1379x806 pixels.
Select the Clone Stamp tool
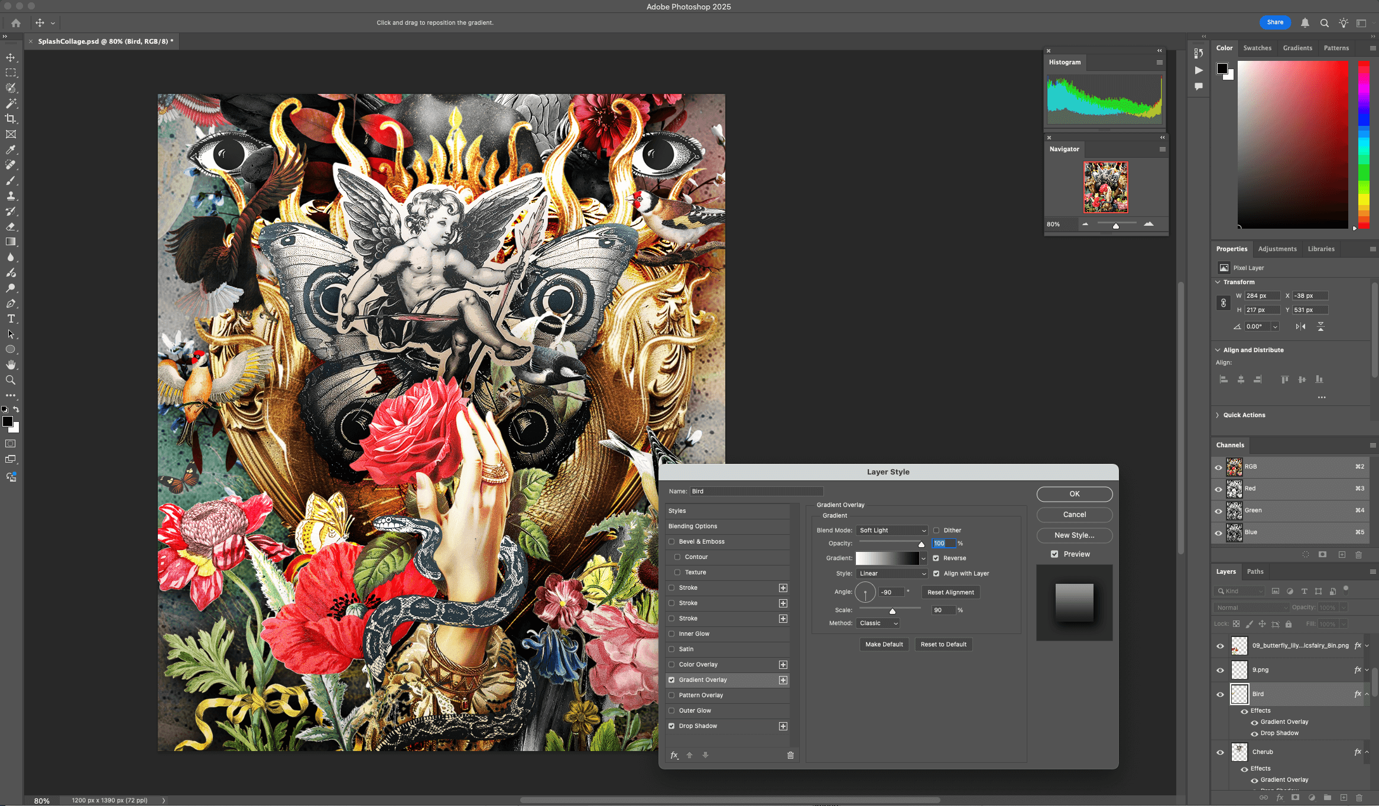click(11, 196)
